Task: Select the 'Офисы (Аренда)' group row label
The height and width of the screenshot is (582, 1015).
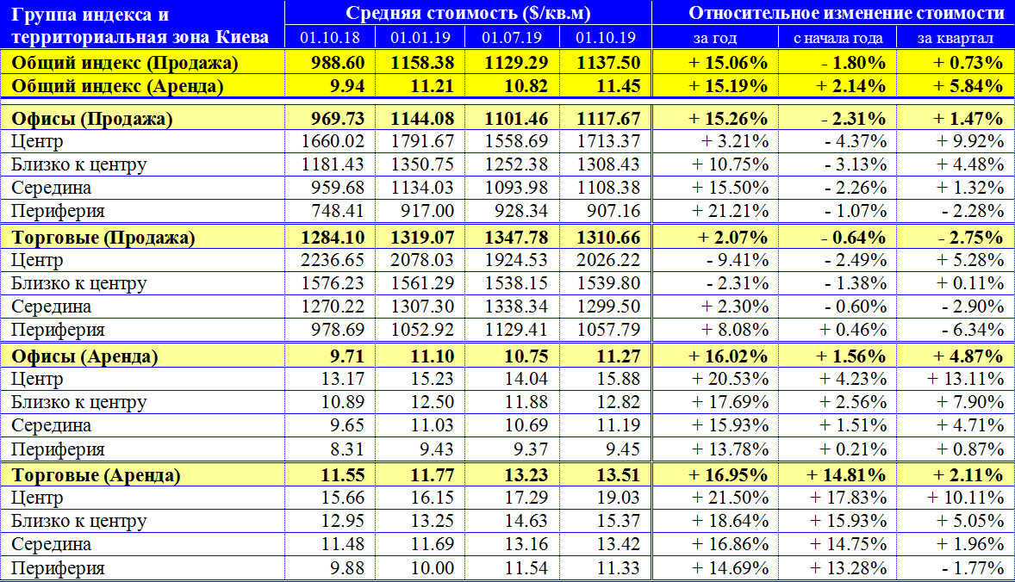Action: point(84,356)
